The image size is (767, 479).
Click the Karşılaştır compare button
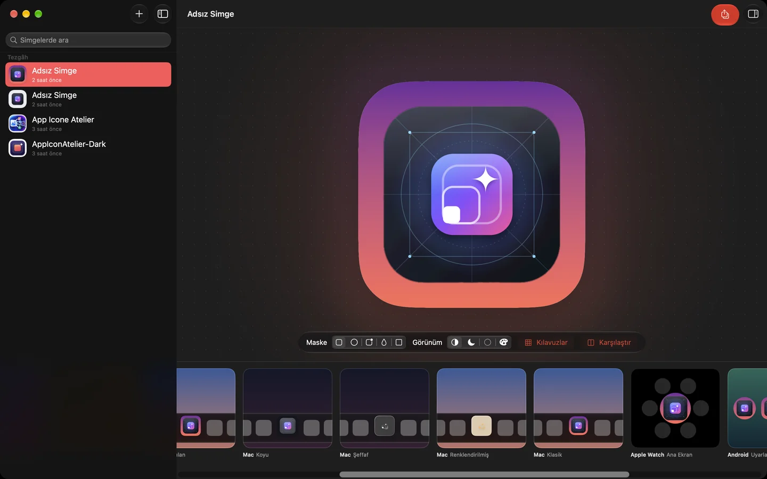coord(609,342)
